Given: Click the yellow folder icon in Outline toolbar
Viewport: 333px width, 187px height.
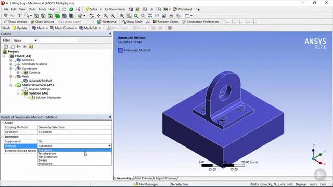Looking at the screenshot, I should coord(31,46).
